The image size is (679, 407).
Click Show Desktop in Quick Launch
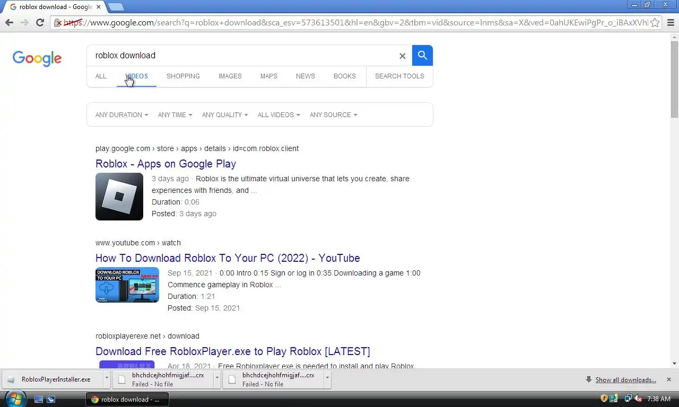pos(39,399)
